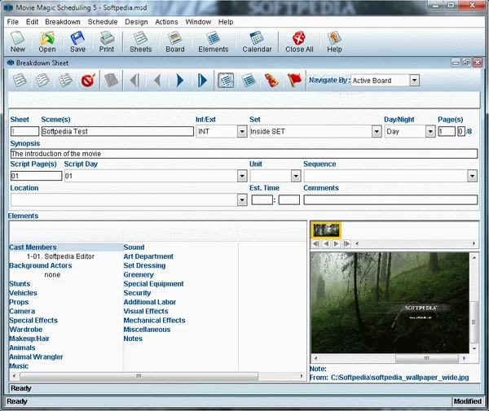This screenshot has height=411, width=489.
Task: Click the Elements list horizontal scrollbar
Action: point(139,376)
